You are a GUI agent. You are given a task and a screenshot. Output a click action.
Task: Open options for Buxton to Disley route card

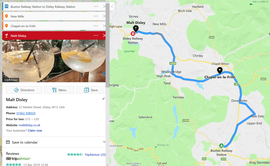[96, 7]
